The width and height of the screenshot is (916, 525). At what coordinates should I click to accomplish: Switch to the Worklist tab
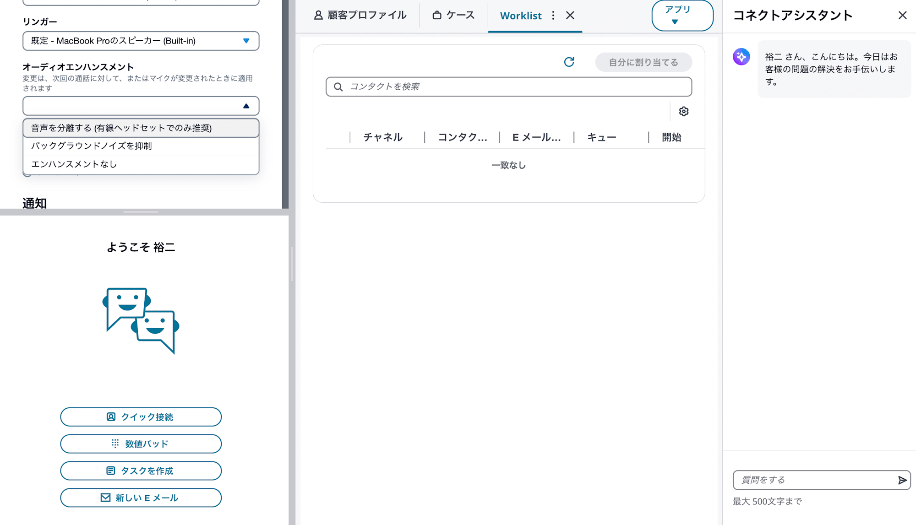(x=521, y=15)
